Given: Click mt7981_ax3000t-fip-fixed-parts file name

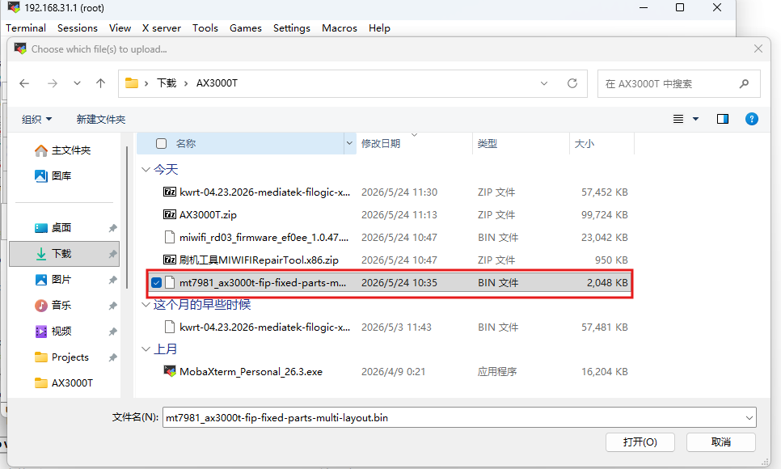Looking at the screenshot, I should 263,282.
